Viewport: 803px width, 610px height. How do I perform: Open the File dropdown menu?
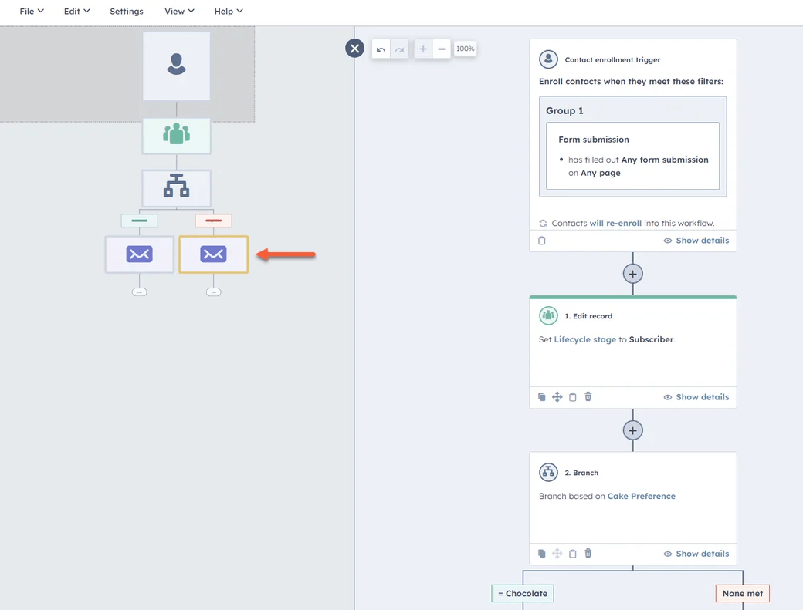click(32, 12)
